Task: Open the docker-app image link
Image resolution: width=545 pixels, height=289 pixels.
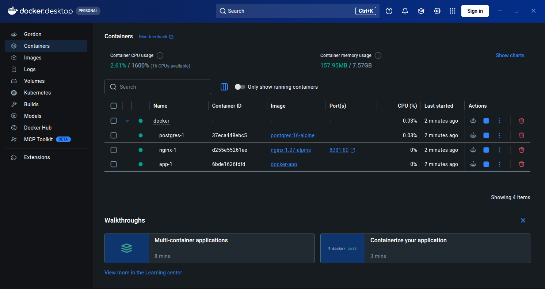Action: pos(284,164)
